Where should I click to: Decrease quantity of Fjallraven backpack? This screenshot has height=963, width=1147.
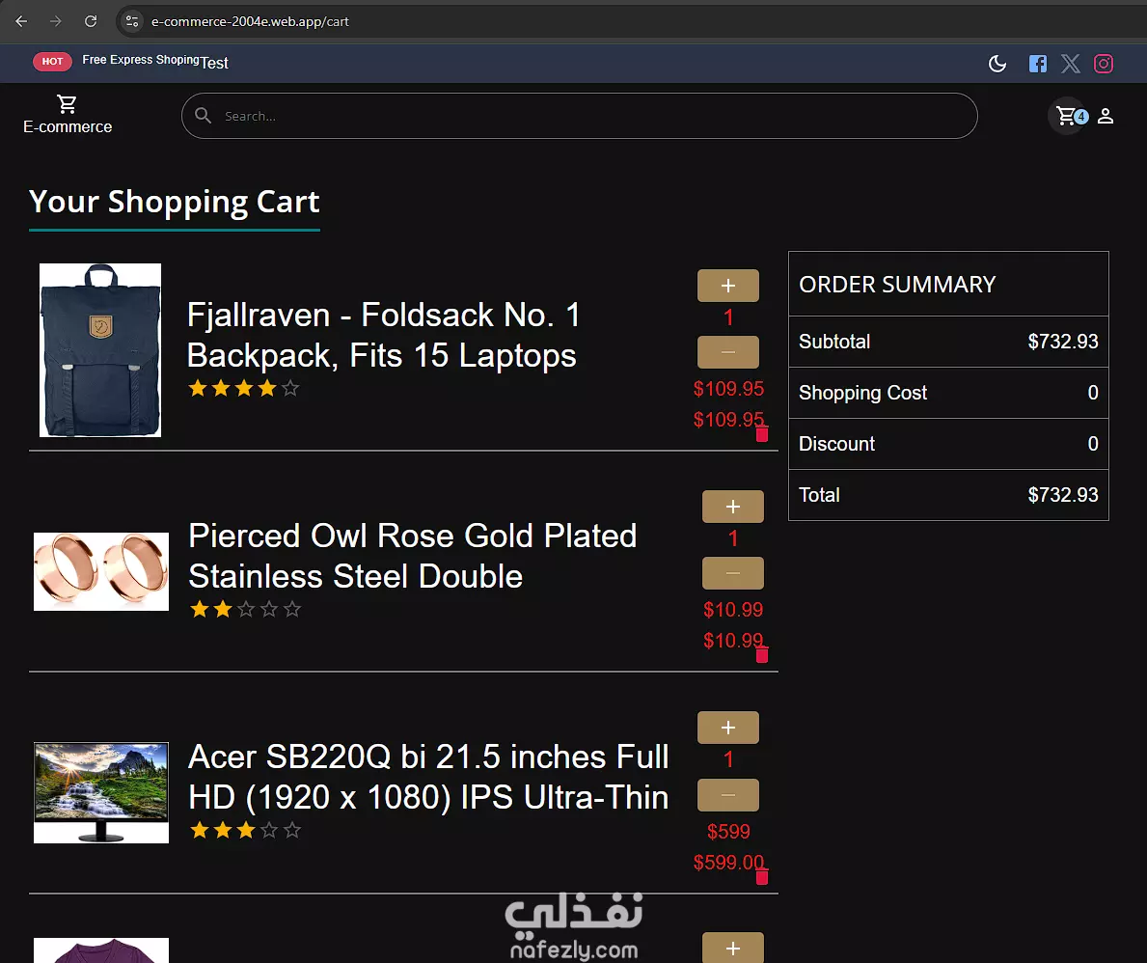727,352
